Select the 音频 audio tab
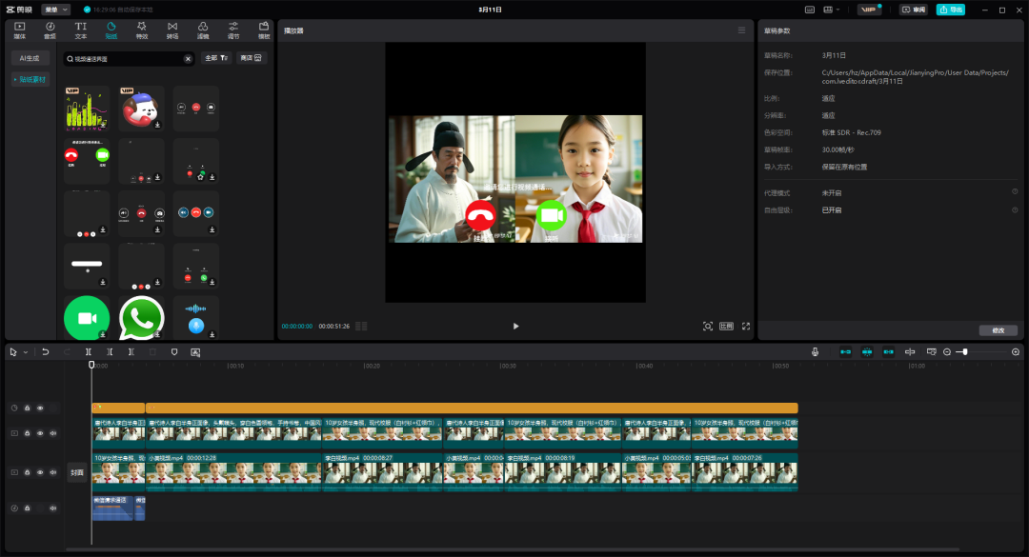The width and height of the screenshot is (1029, 557). coord(50,30)
